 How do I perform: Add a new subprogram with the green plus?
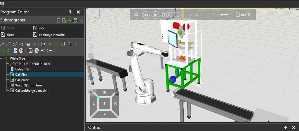[x=69, y=20]
